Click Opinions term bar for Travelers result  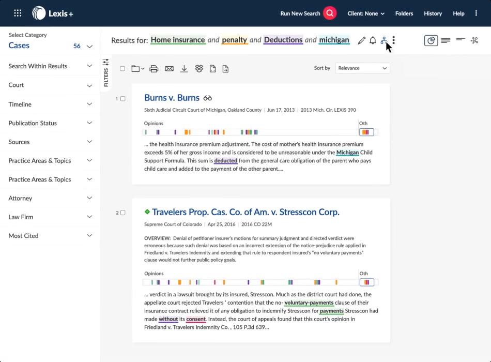(251, 282)
